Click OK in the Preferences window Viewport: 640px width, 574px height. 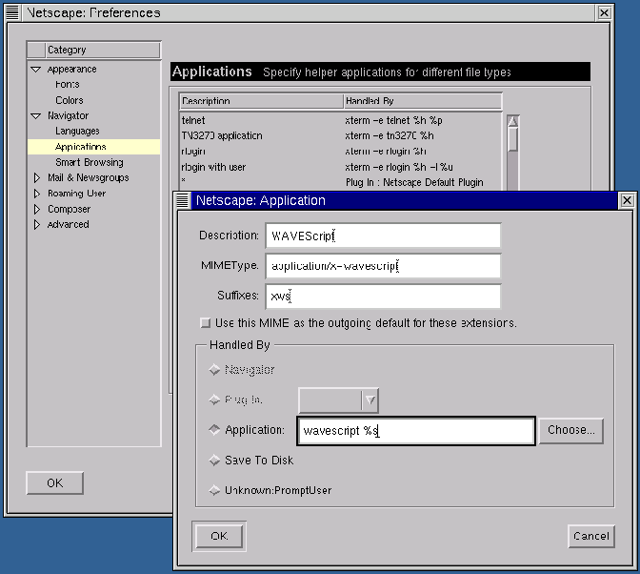pyautogui.click(x=54, y=483)
